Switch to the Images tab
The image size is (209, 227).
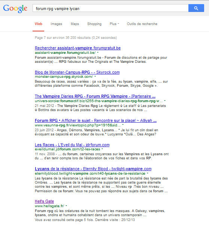coord(56,24)
